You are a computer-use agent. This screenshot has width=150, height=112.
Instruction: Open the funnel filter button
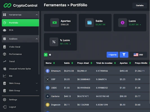pyautogui.click(x=124, y=55)
